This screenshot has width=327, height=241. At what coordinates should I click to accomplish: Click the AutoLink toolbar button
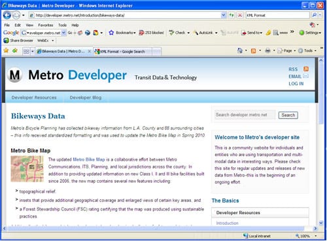coord(203,33)
